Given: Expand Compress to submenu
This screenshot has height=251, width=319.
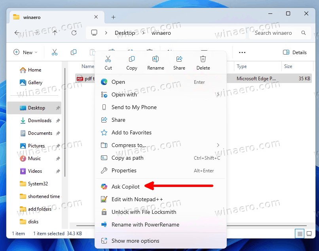Looking at the screenshot, I should point(161,145).
